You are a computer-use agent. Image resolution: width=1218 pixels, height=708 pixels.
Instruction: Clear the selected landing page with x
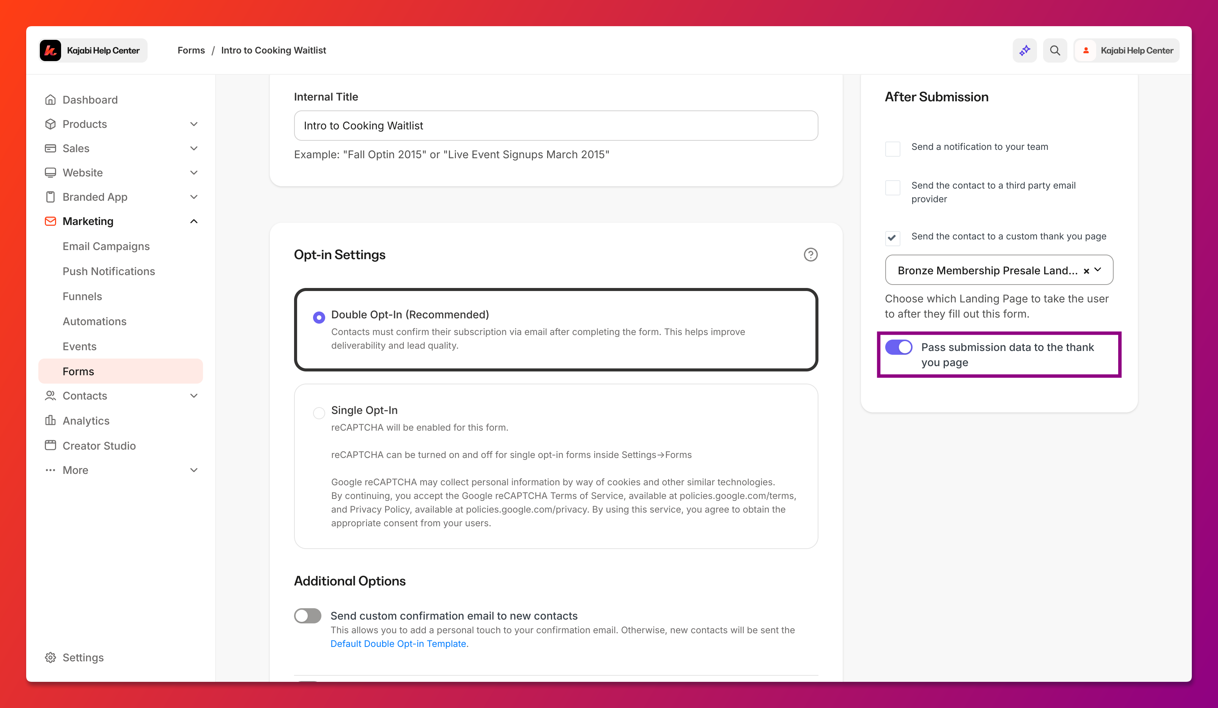coord(1086,271)
